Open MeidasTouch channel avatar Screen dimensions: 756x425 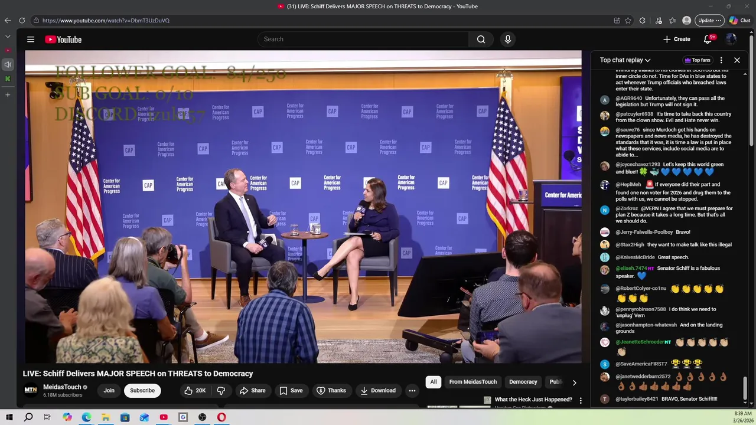30,390
